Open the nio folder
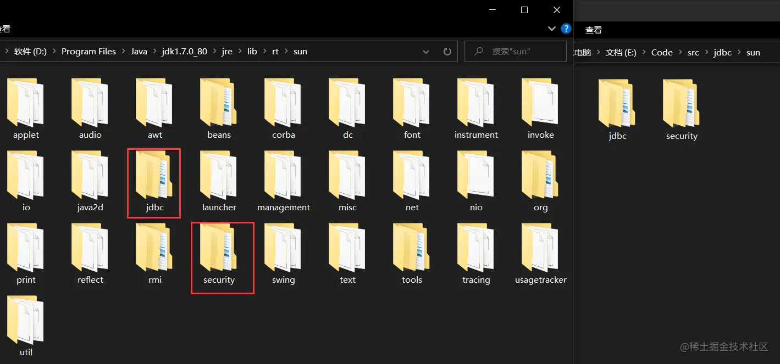The height and width of the screenshot is (364, 780). [476, 181]
